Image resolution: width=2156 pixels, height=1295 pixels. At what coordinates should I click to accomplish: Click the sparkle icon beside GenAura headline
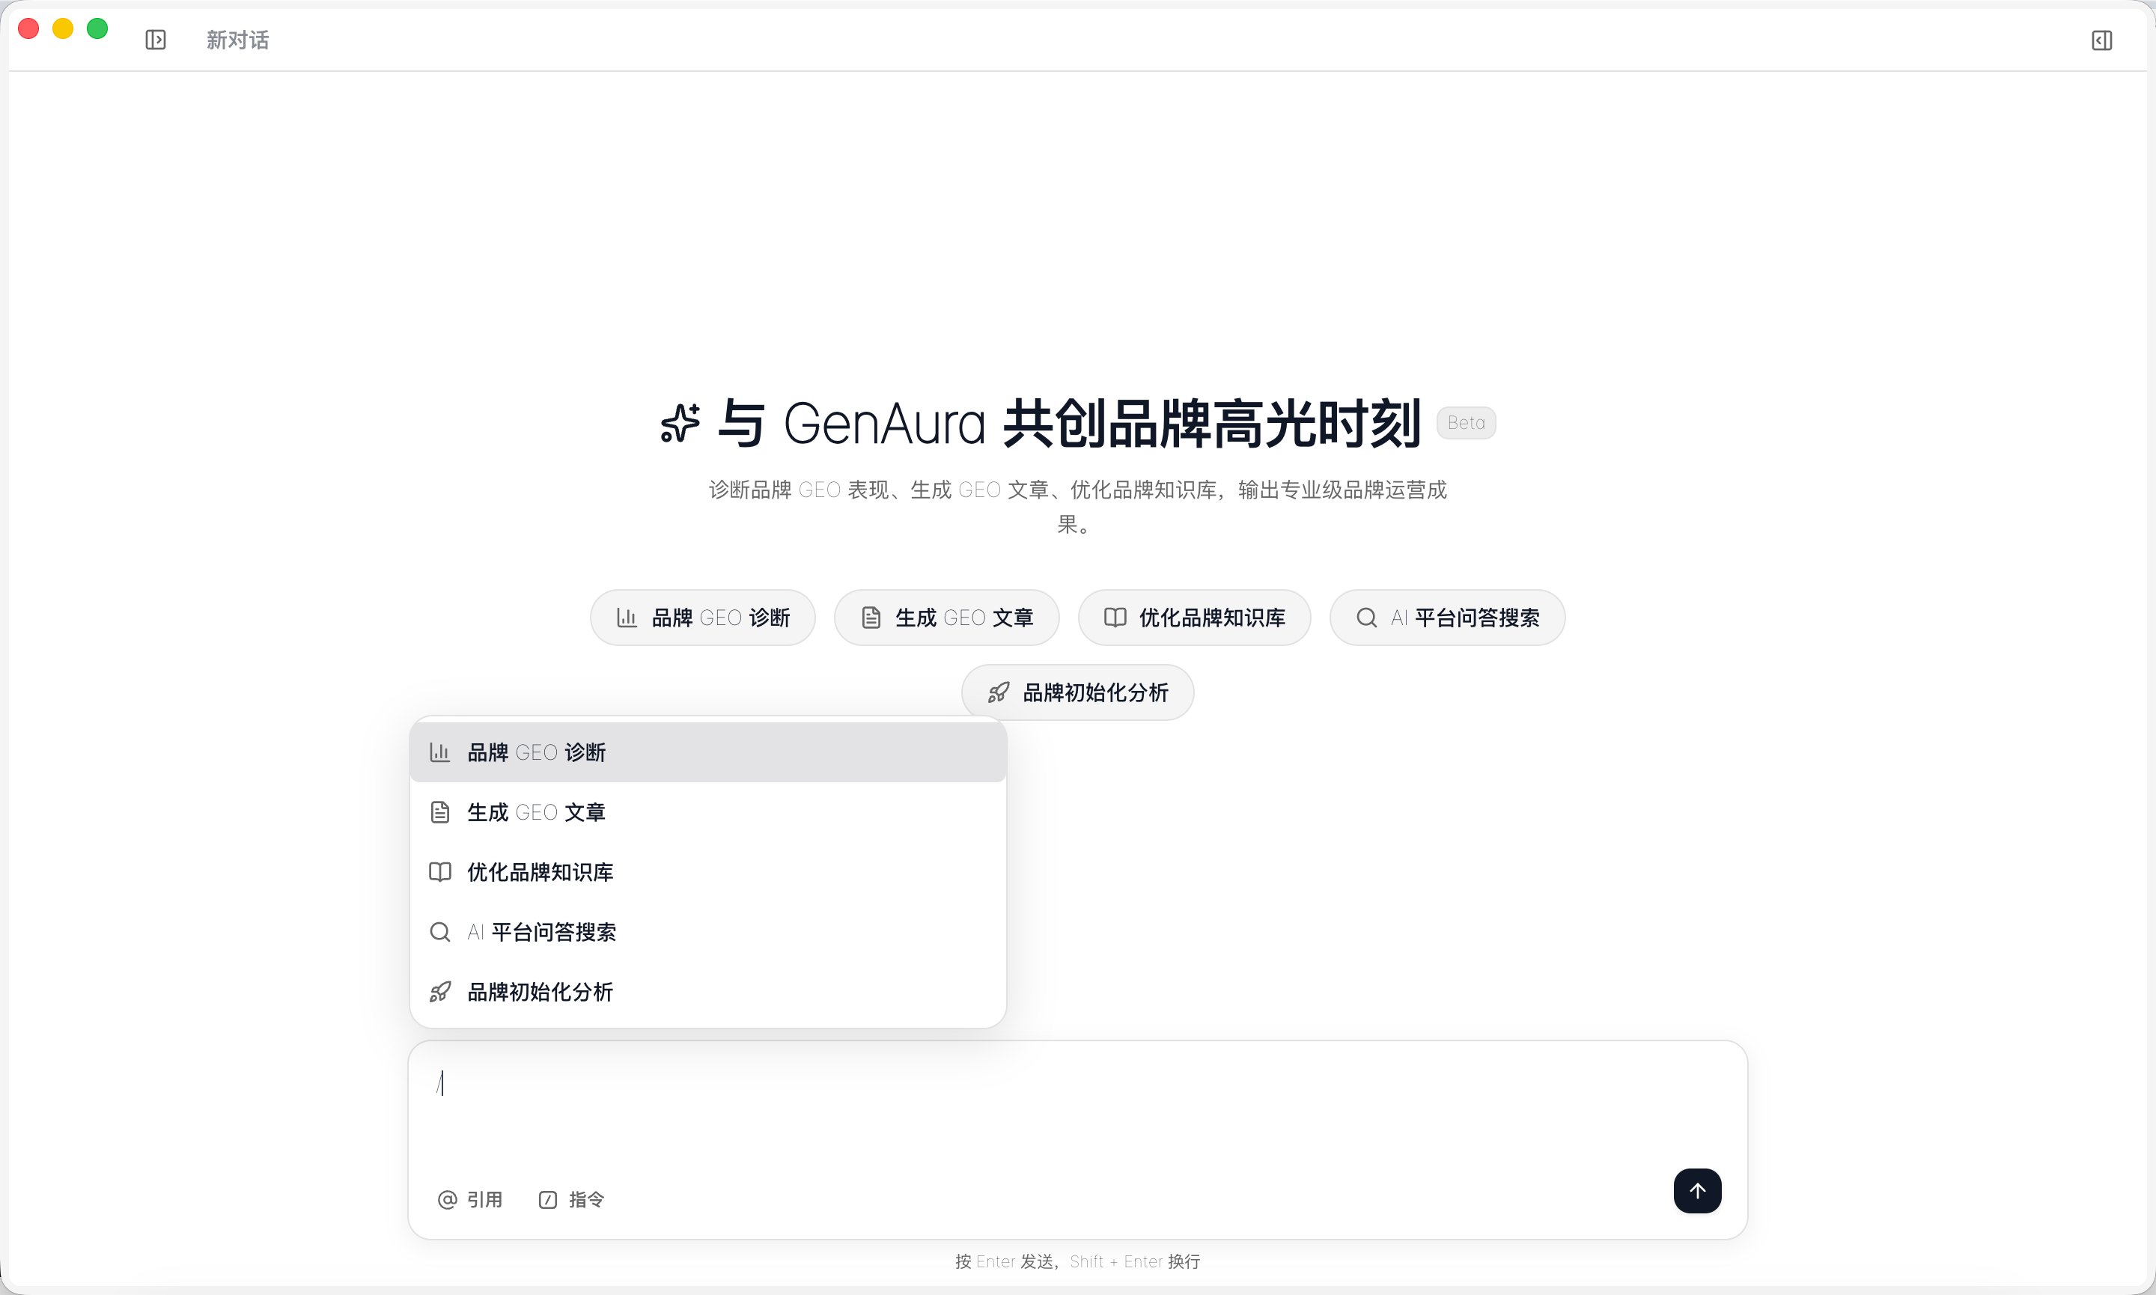click(680, 423)
